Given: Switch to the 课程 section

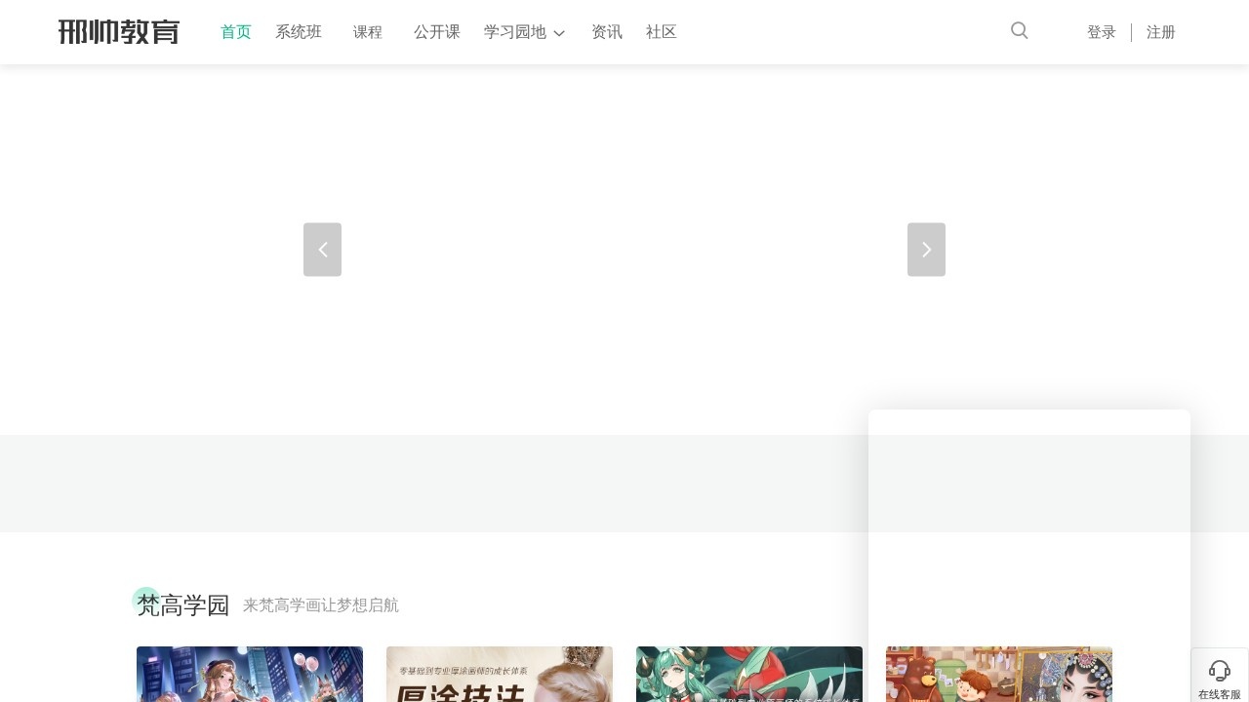Looking at the screenshot, I should (367, 31).
